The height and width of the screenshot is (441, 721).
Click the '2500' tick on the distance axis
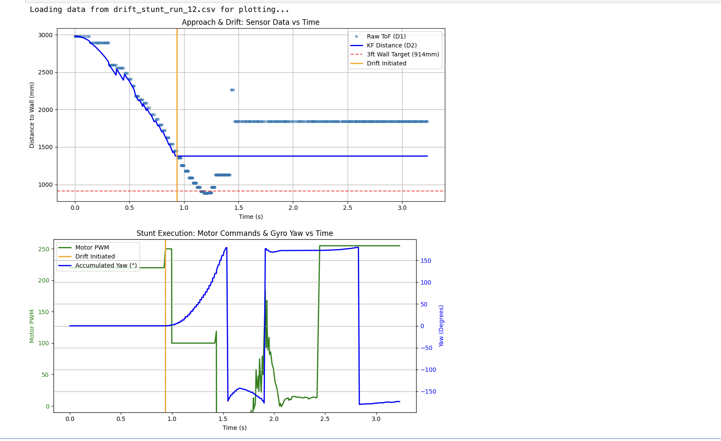[x=45, y=72]
